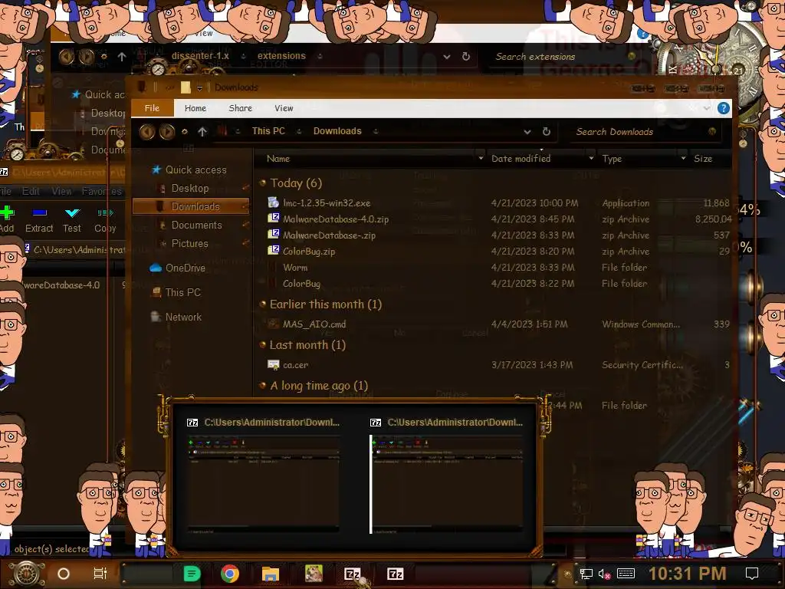Expand the ribbon with the chevron

click(x=706, y=108)
